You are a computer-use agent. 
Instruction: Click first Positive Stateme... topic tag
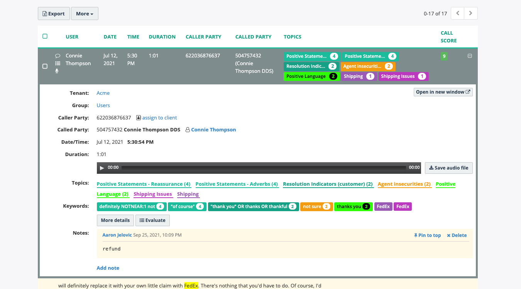[x=312, y=56]
